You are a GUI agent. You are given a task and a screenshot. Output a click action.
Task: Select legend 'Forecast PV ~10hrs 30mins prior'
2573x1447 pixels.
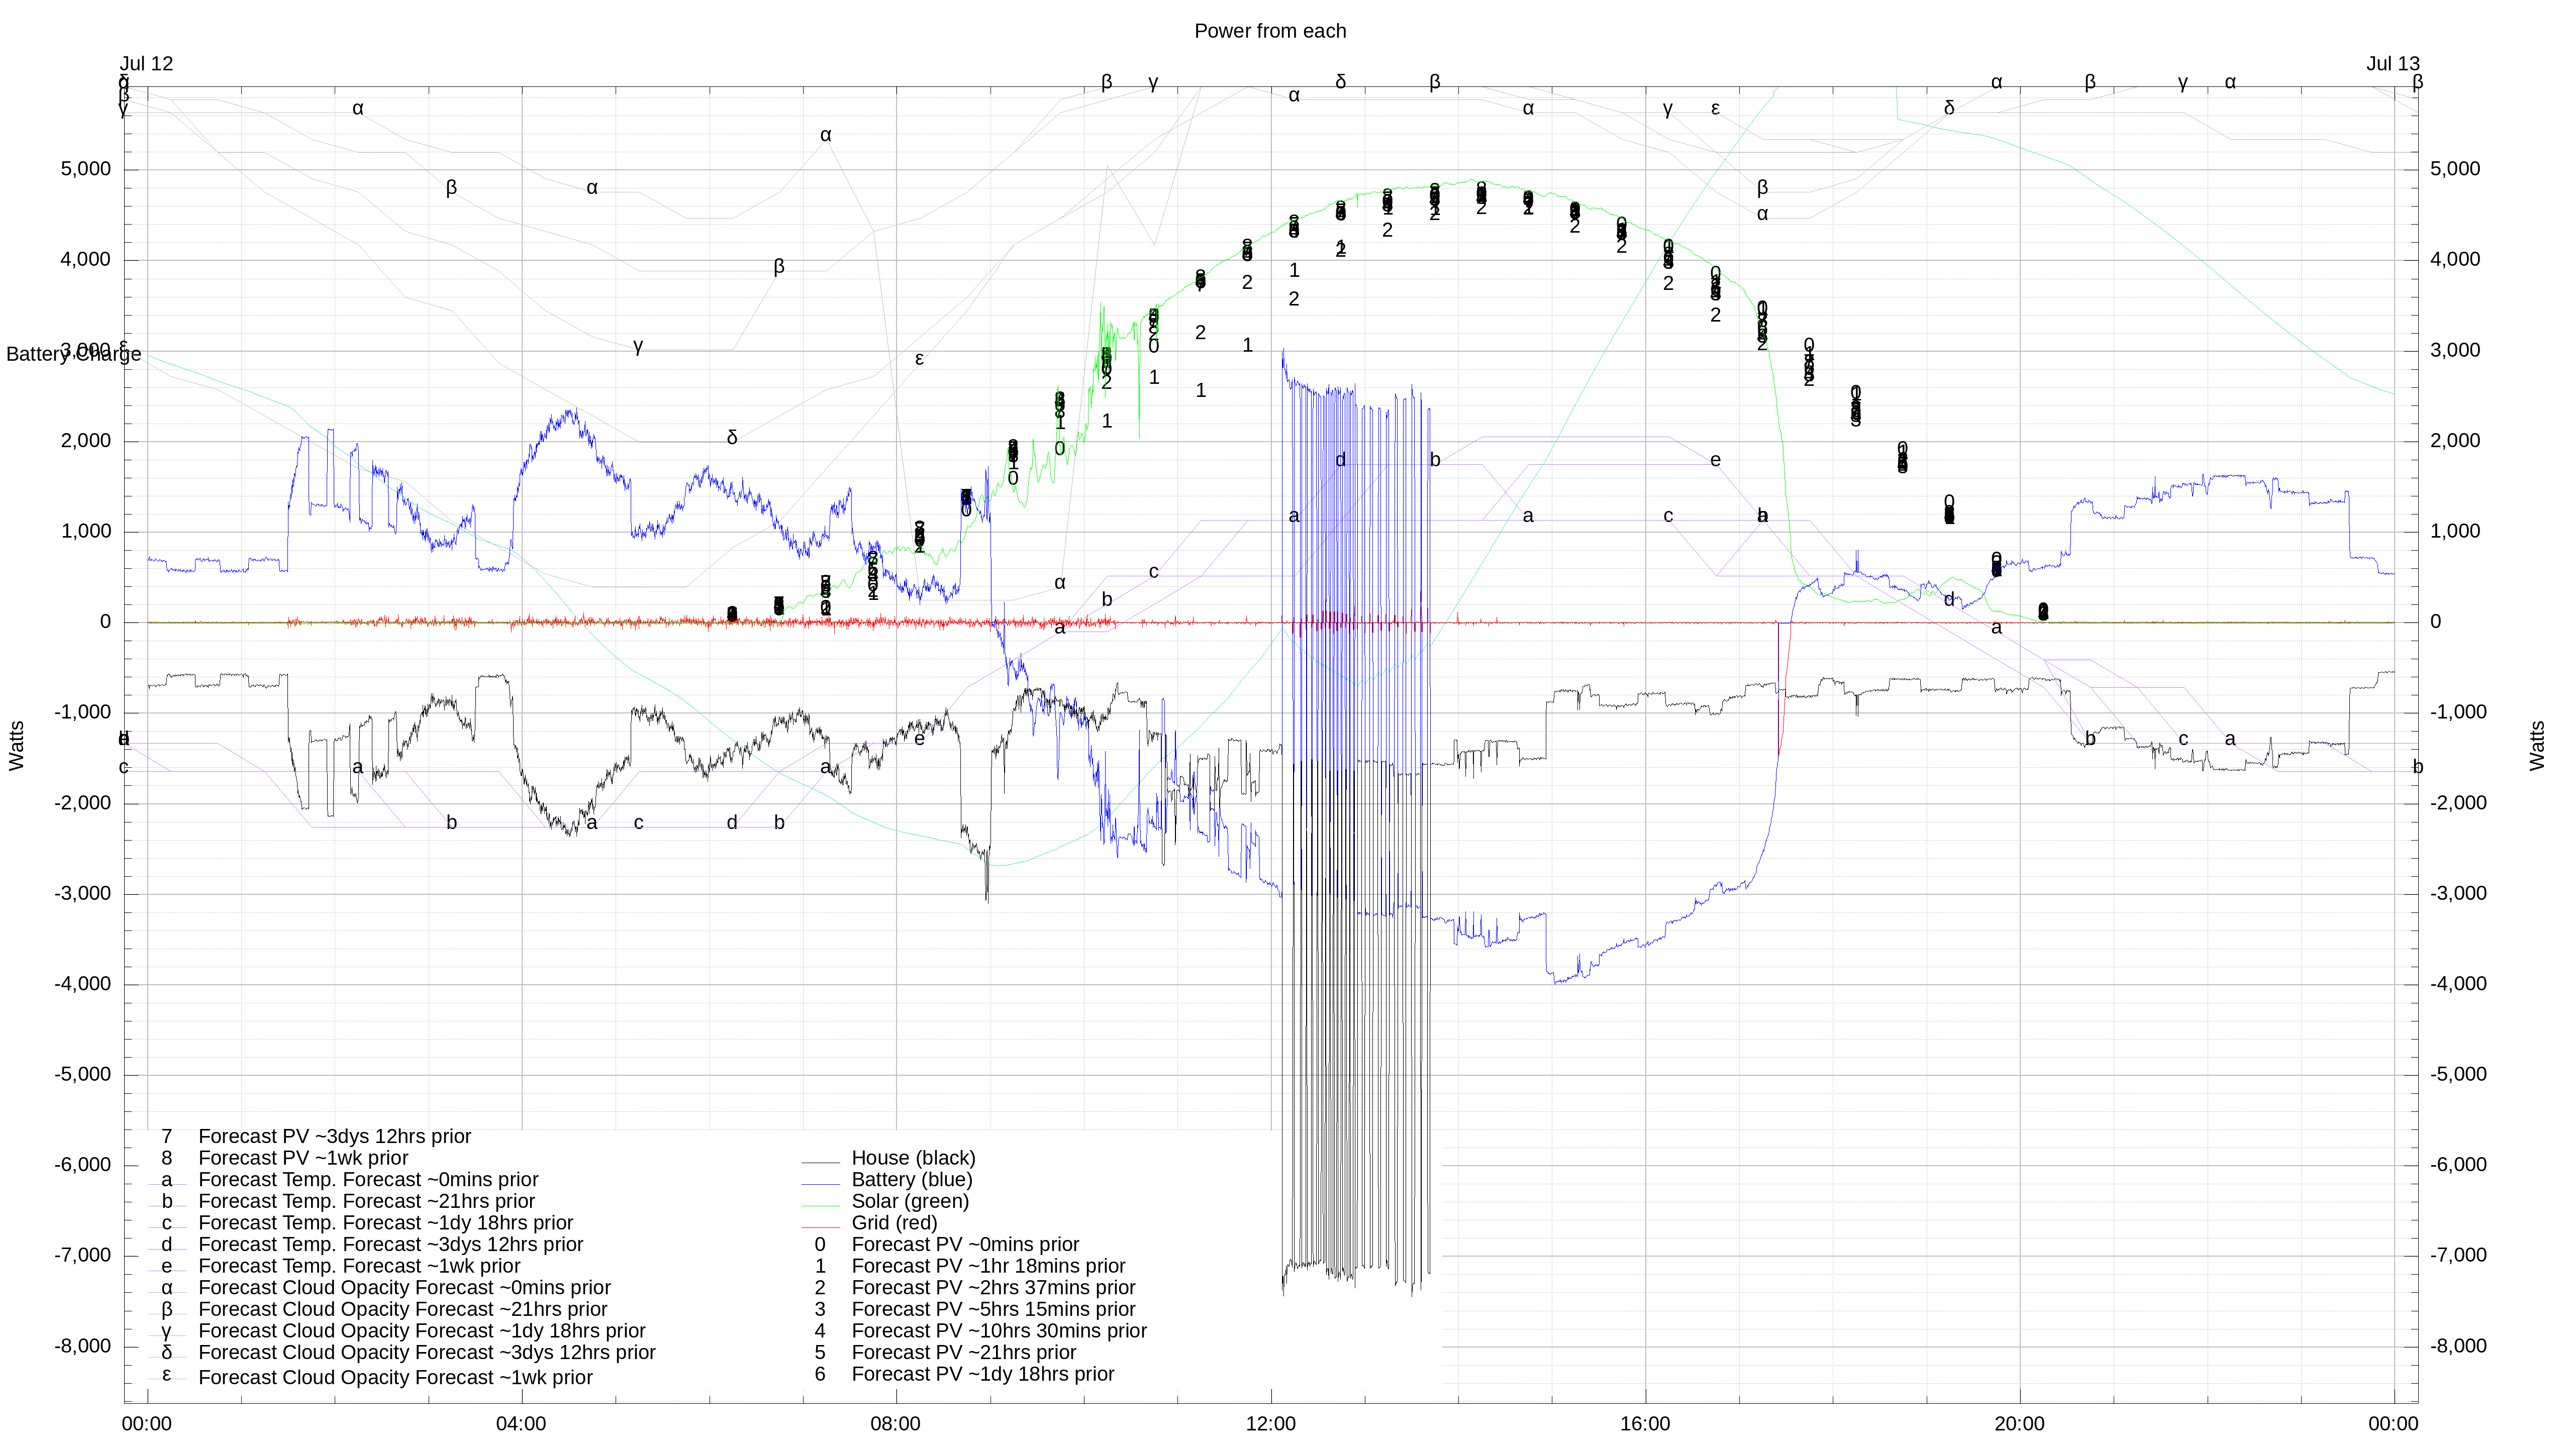click(x=999, y=1331)
